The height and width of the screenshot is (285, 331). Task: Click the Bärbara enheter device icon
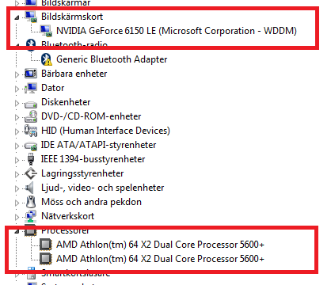tap(31, 74)
